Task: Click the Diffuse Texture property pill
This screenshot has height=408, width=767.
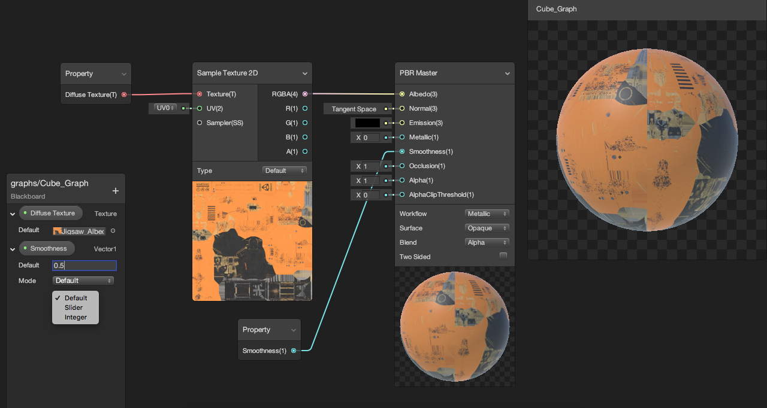Action: tap(51, 213)
